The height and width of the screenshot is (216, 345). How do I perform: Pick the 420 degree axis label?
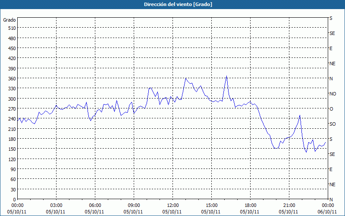(12, 58)
